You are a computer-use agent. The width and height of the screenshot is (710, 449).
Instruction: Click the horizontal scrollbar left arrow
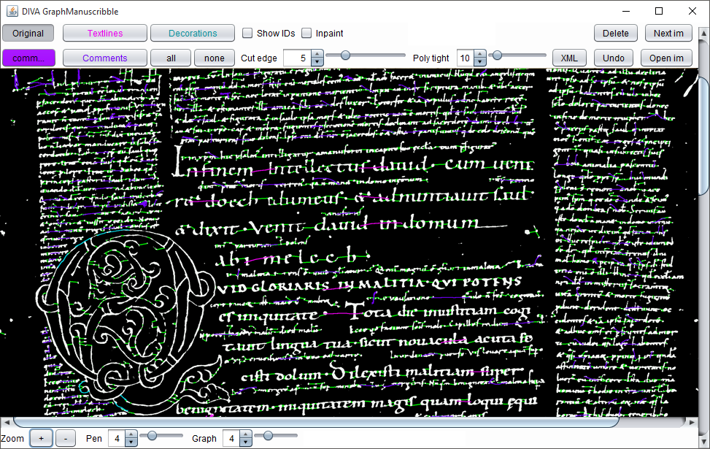pyautogui.click(x=7, y=422)
